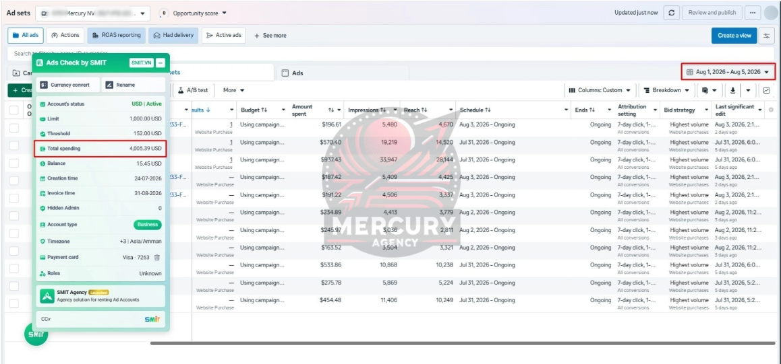Viewport: 781px width, 364px height.
Task: Click Review and publish button
Action: click(x=712, y=13)
